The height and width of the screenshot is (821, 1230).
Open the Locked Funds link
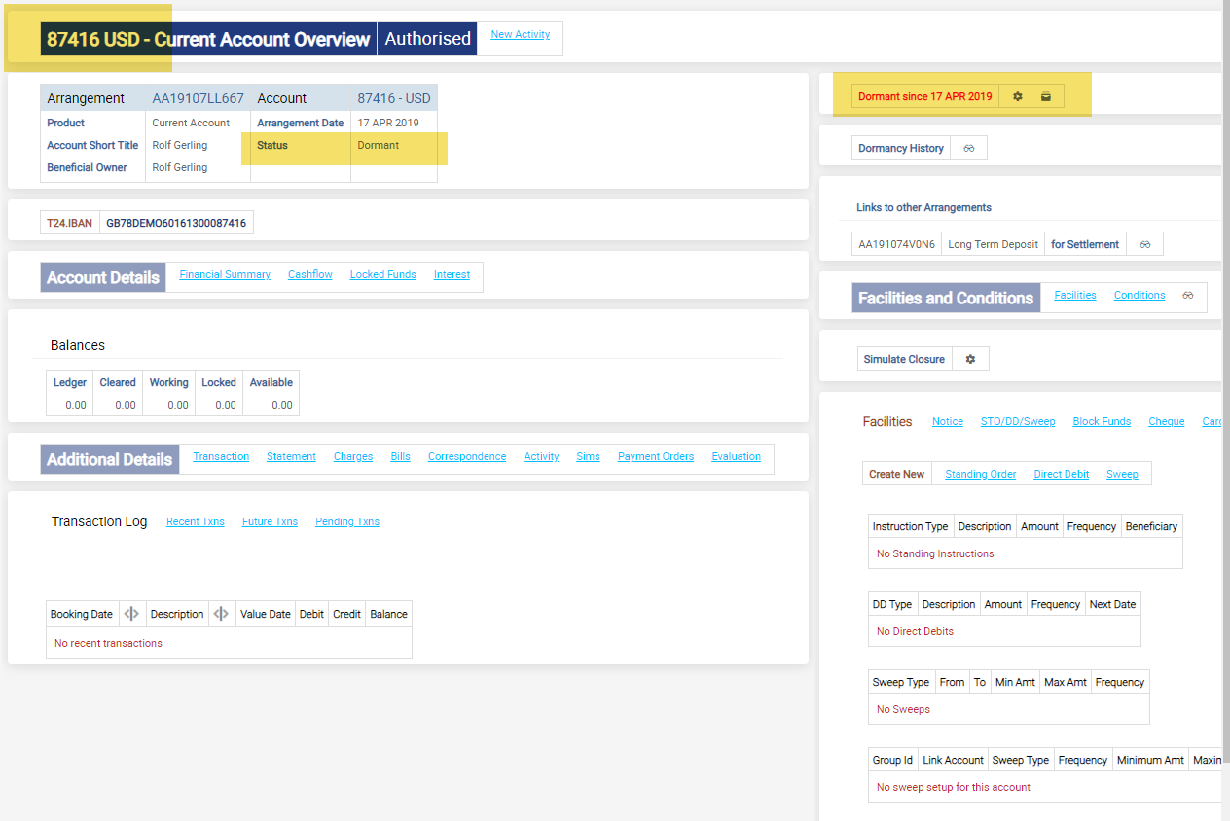(382, 275)
